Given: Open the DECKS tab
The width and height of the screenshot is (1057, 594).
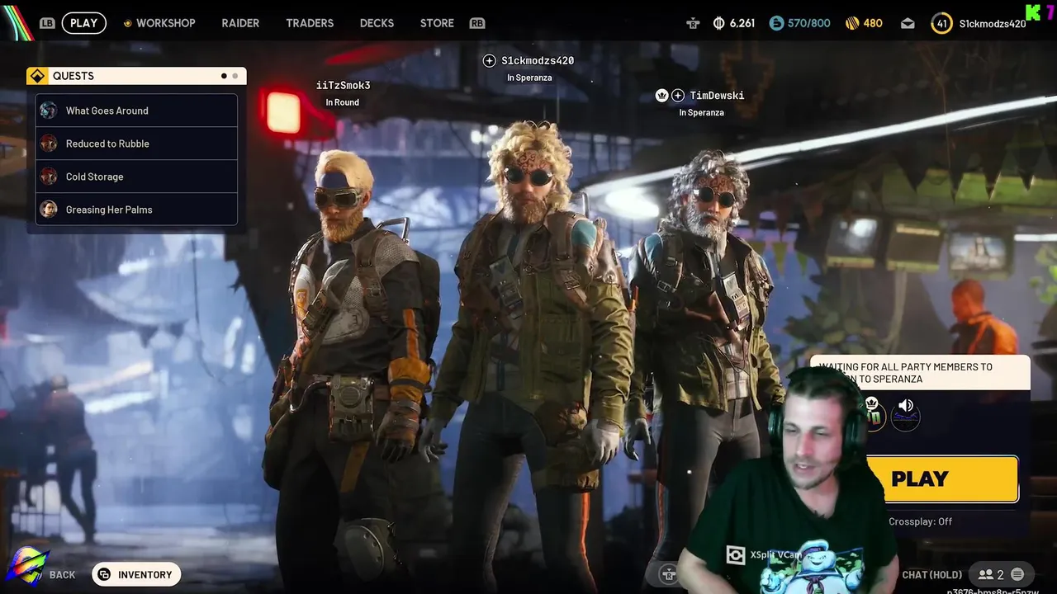Looking at the screenshot, I should click(377, 23).
